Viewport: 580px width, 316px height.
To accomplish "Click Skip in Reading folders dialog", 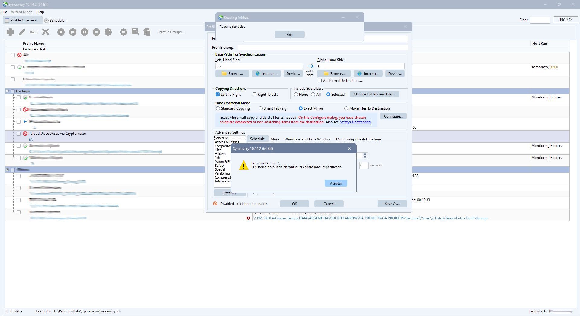I will click(x=289, y=35).
